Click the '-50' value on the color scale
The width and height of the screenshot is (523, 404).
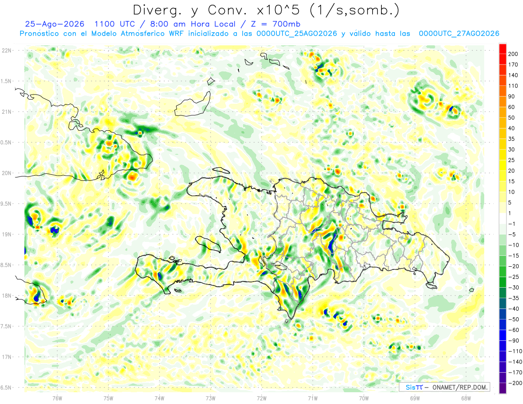click(x=514, y=320)
